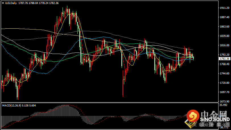Click the current price tag 1782.36
The image size is (231, 130).
pyautogui.click(x=225, y=58)
